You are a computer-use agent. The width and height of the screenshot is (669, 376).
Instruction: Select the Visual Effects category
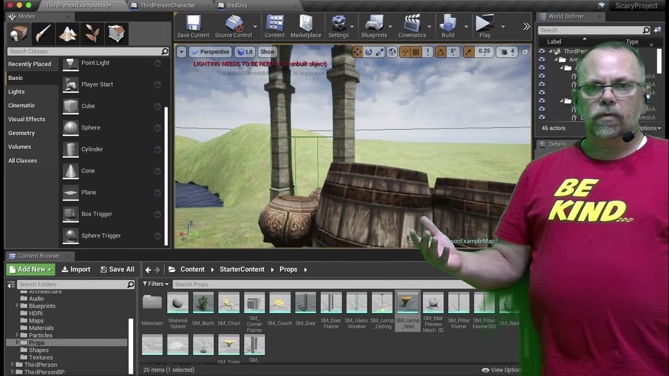(27, 120)
